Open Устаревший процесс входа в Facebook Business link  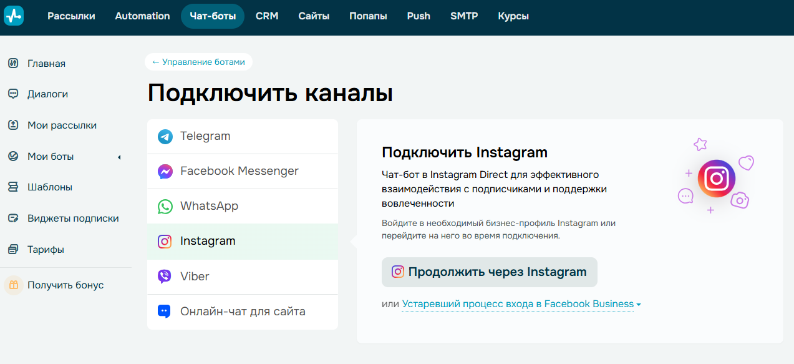tap(518, 304)
